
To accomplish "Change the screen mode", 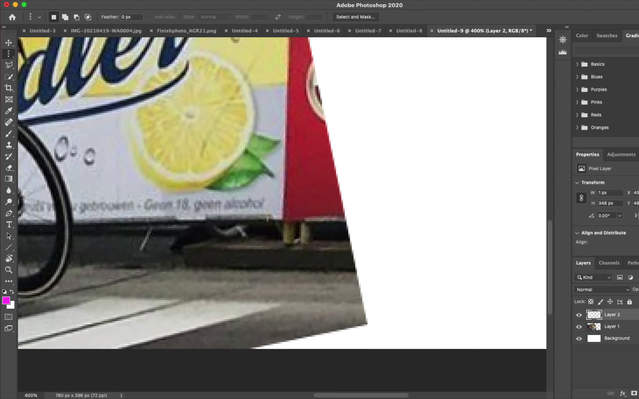I will pyautogui.click(x=9, y=329).
